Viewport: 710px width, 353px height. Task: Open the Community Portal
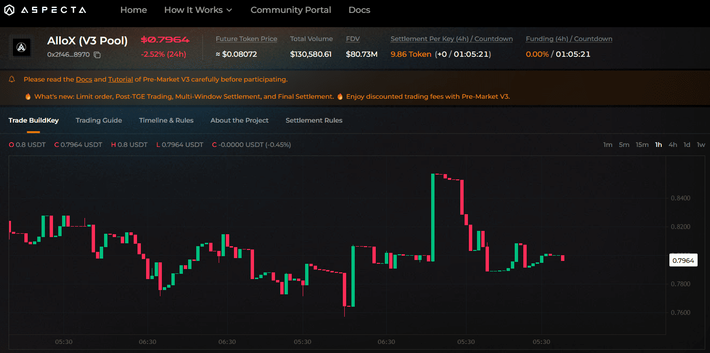[291, 10]
